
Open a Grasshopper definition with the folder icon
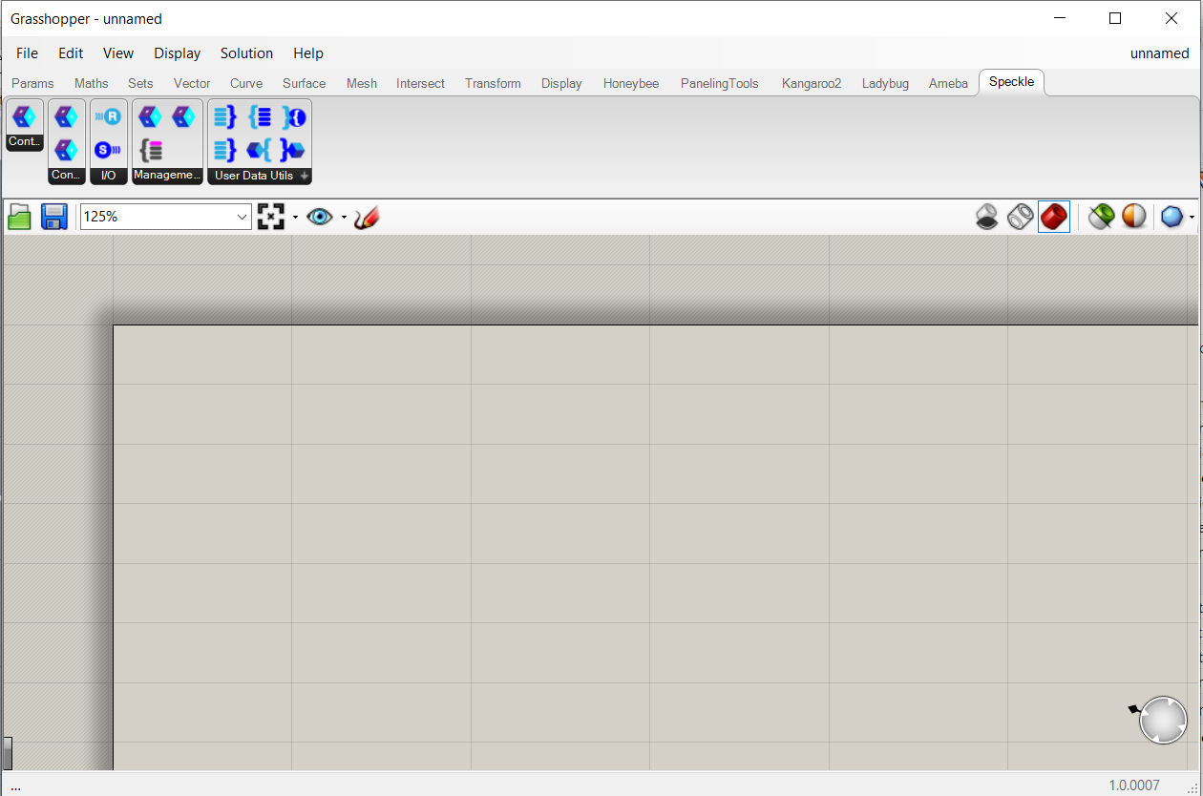[19, 217]
